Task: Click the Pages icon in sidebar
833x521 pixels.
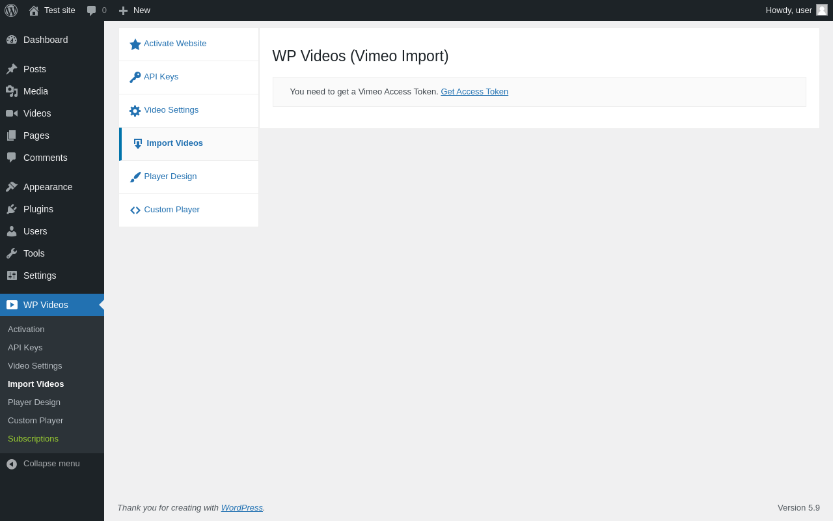Action: coord(12,135)
